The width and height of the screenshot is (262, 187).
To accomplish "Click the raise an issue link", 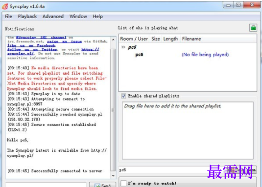I will (x=64, y=42).
